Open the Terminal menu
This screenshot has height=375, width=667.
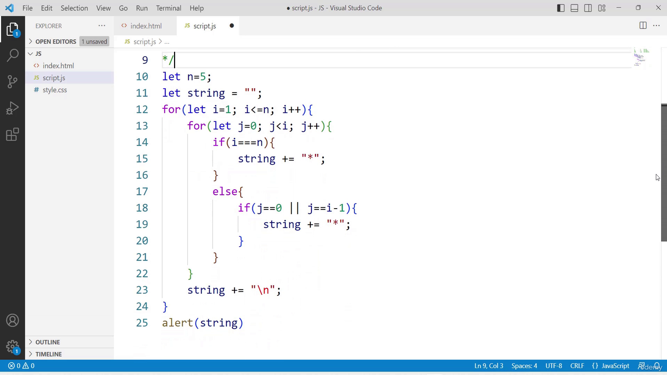(x=168, y=8)
